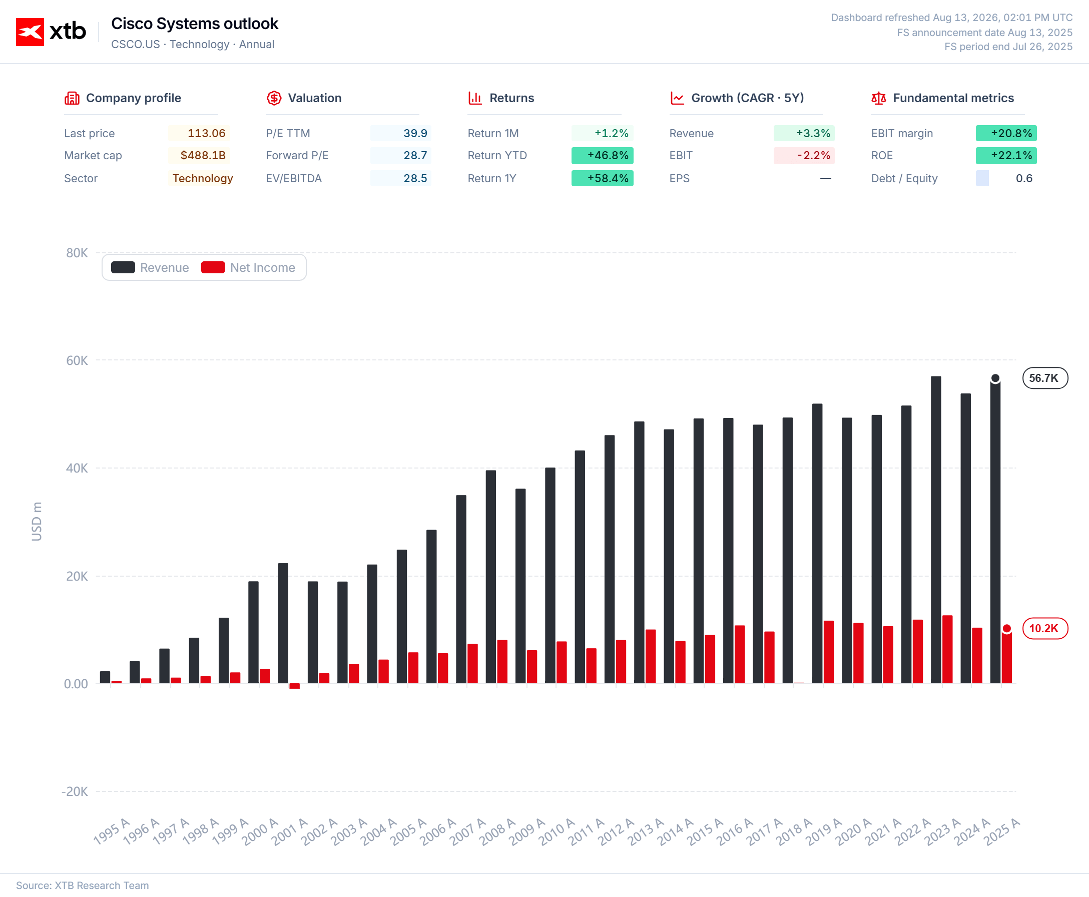The image size is (1089, 897).
Task: Click the -20K y-axis label
Action: [75, 791]
